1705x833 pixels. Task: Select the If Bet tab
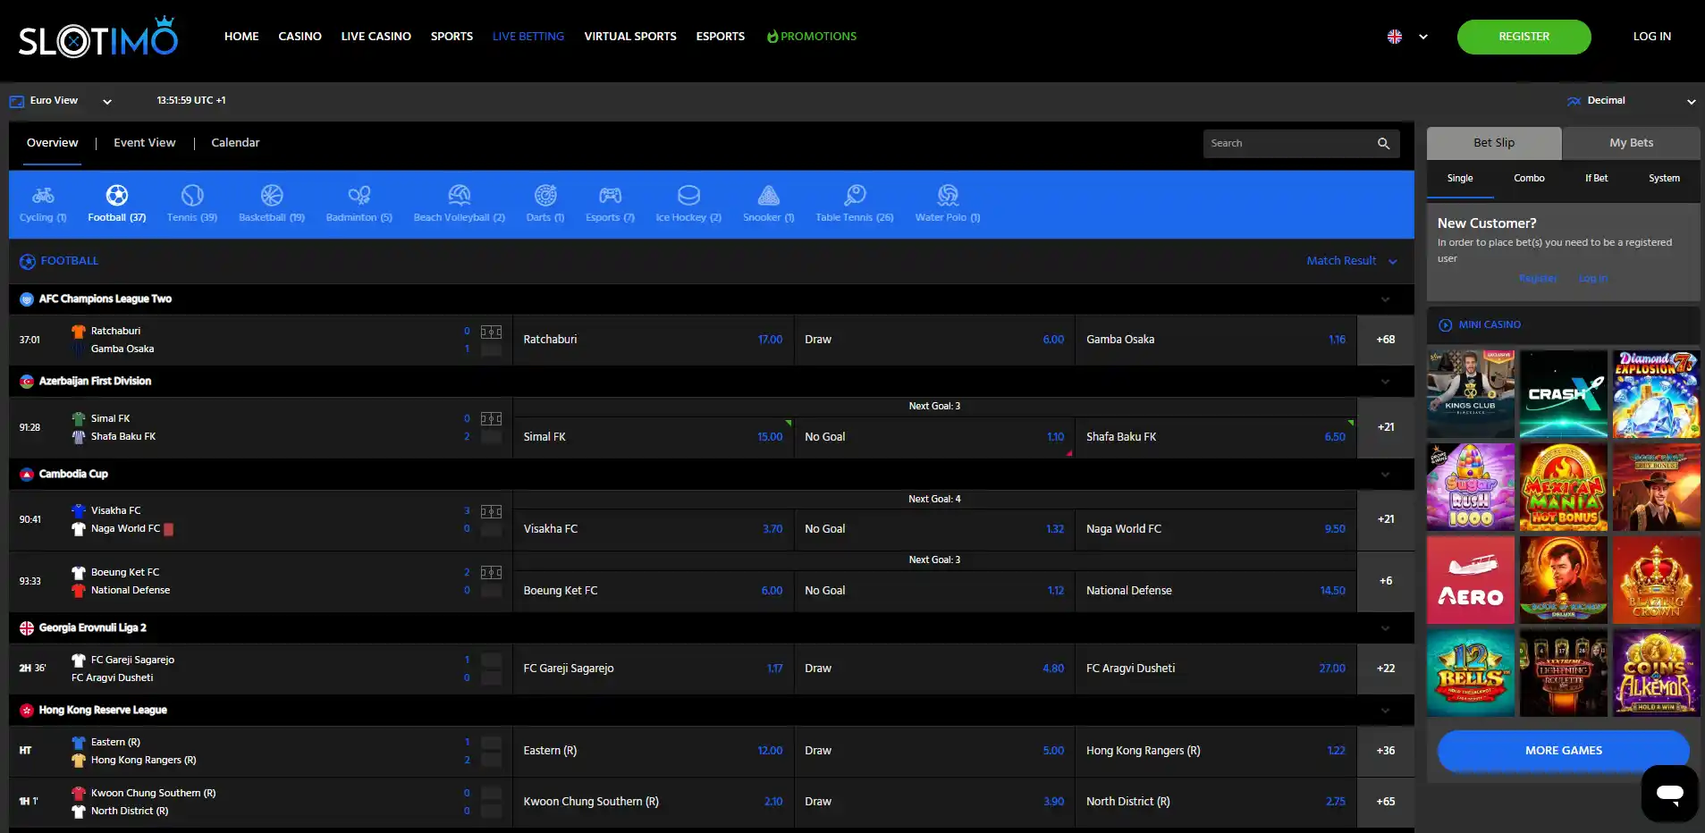click(1596, 179)
